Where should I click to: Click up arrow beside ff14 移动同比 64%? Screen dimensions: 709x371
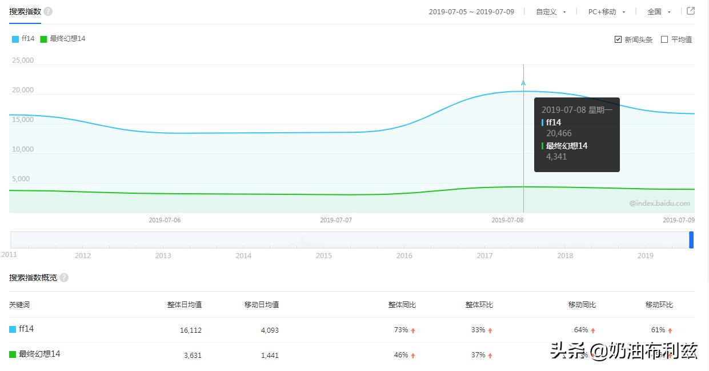pyautogui.click(x=593, y=330)
